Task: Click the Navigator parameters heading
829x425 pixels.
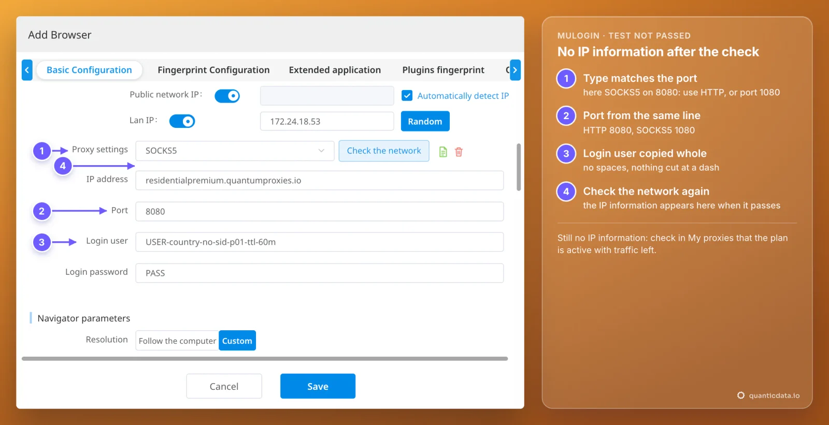Action: pos(84,318)
